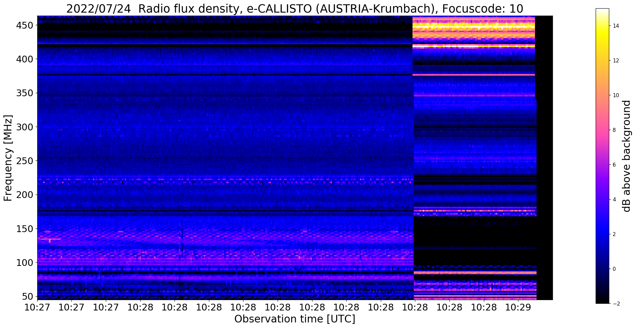
Task: Click the 4 tick on the colorbar
Action: pos(614,200)
